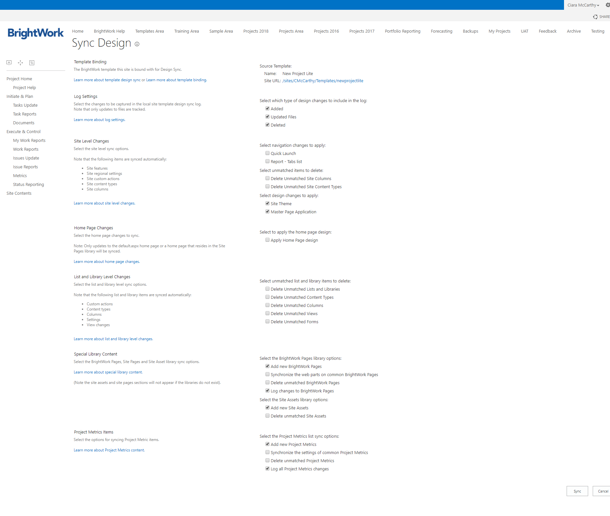This screenshot has width=610, height=516.
Task: Open the Ciara McCarthy user menu
Action: [583, 5]
